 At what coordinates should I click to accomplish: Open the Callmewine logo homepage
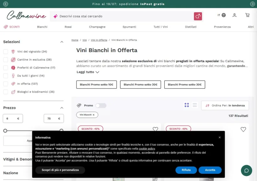[26, 15]
